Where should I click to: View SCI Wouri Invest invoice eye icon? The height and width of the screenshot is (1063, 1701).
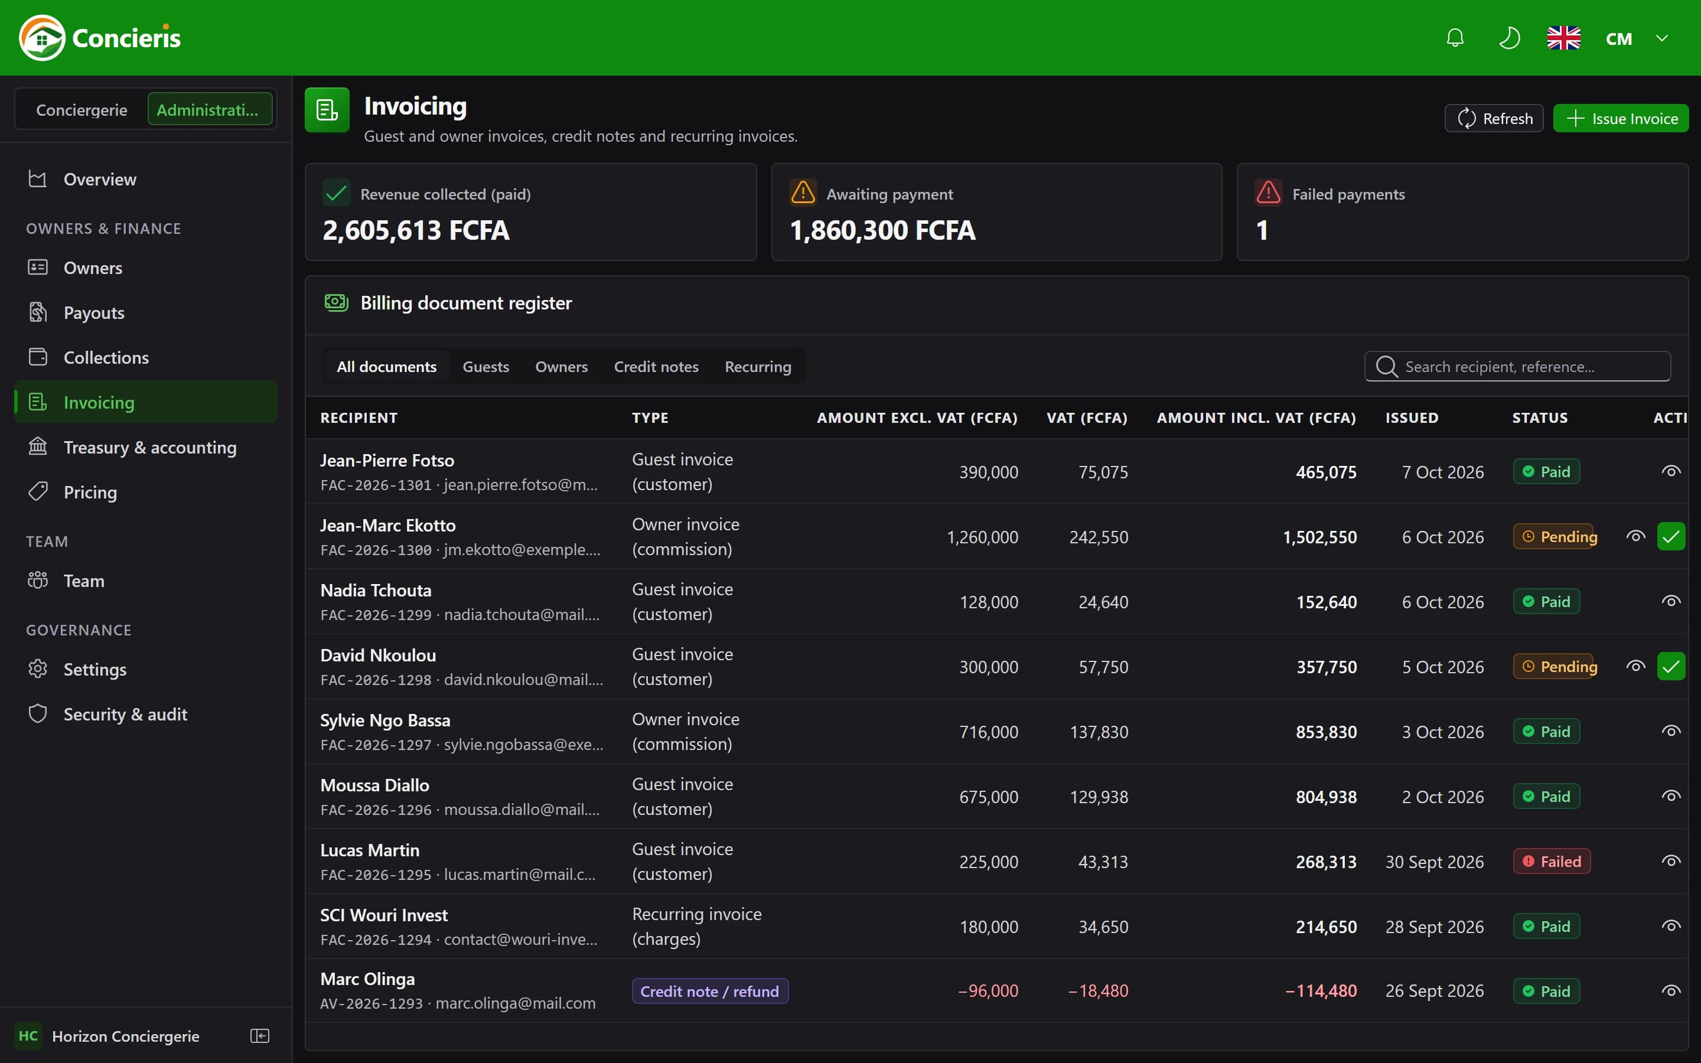pos(1671,927)
